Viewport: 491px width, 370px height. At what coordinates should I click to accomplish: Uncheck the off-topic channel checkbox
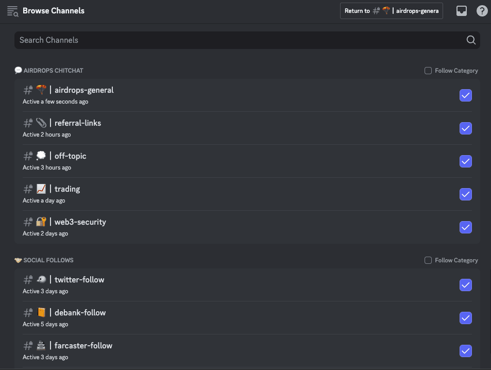[465, 161]
